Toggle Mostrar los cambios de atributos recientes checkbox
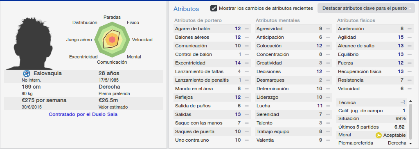This screenshot has width=419, height=149. [214, 8]
